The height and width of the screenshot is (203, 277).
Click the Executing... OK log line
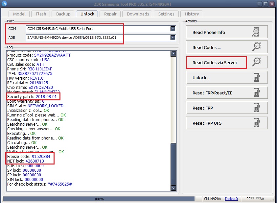(21, 134)
